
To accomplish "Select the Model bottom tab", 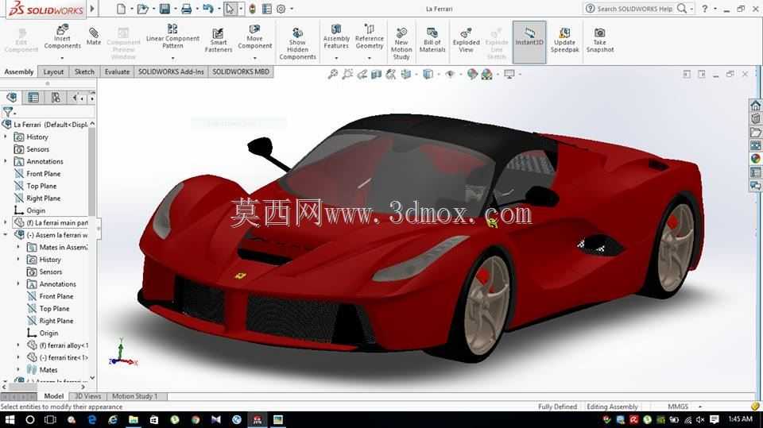I will point(53,396).
